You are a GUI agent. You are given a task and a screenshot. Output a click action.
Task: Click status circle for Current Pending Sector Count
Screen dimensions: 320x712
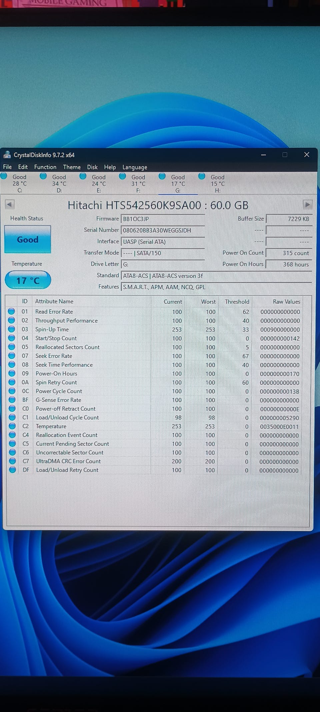pyautogui.click(x=12, y=443)
